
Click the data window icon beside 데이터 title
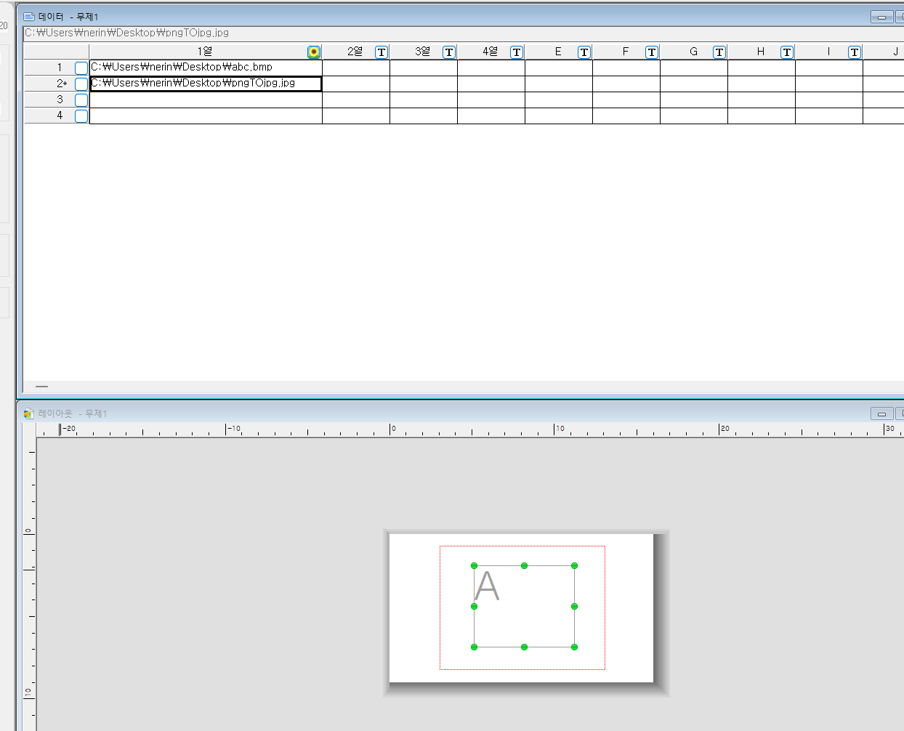coord(30,17)
